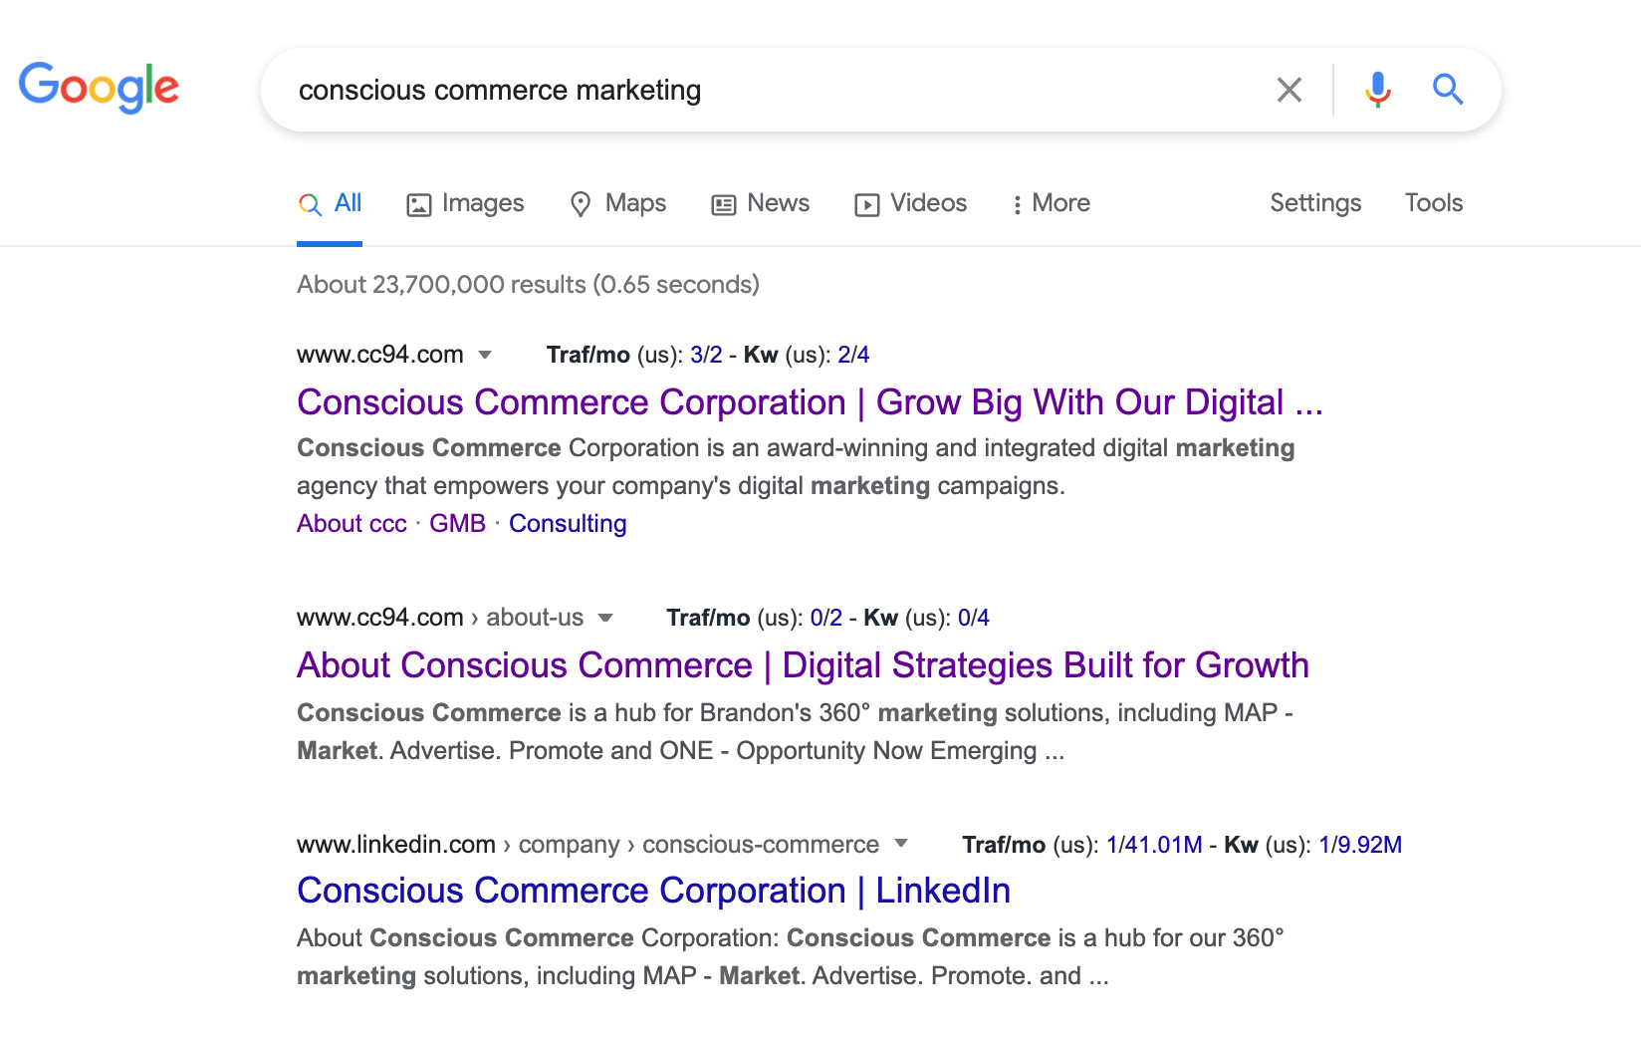Follow the Consulting sitelink
This screenshot has width=1641, height=1038.
point(568,524)
